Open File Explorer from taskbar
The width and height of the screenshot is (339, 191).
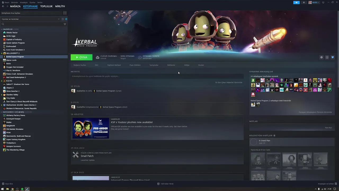[x=7, y=189]
